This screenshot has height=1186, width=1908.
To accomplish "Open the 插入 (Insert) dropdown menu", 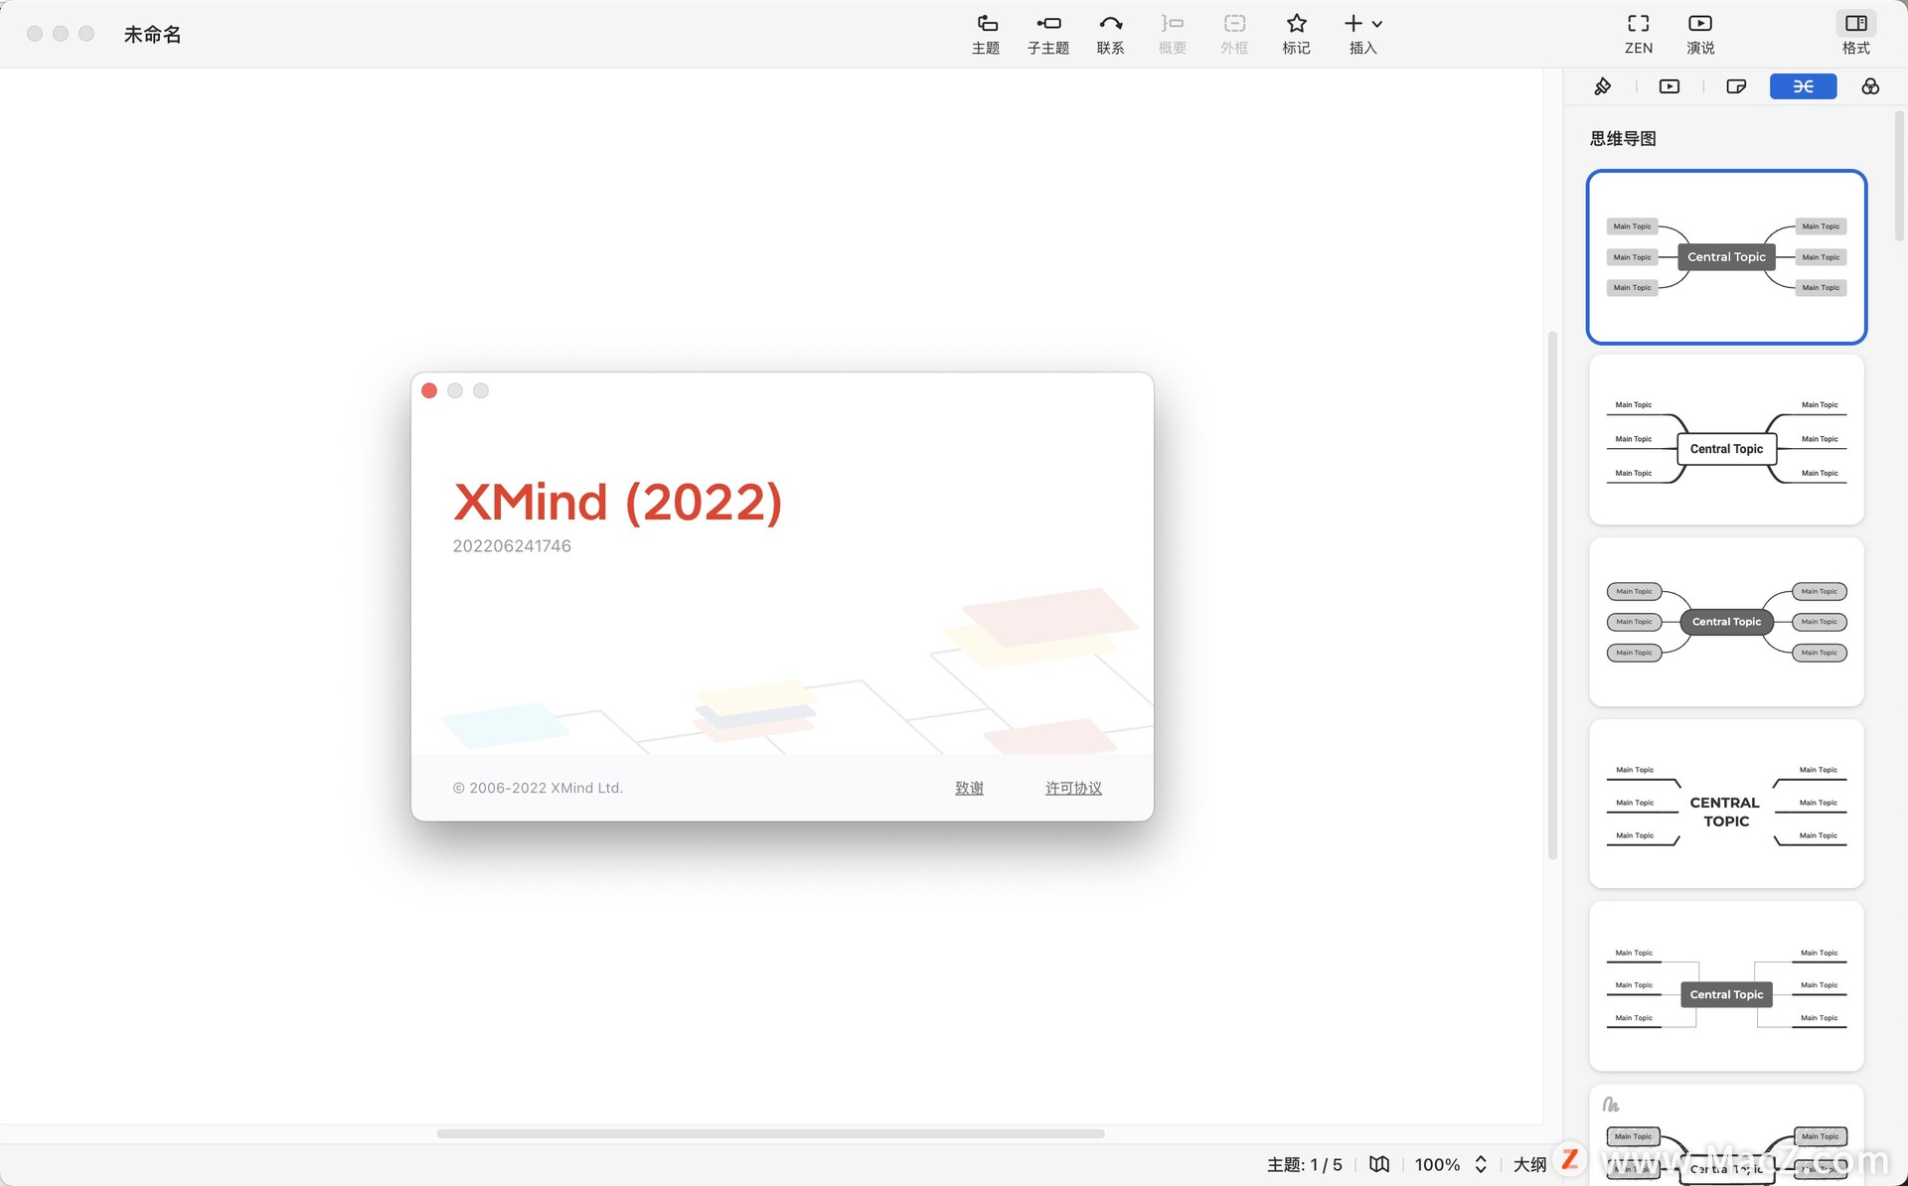I will pyautogui.click(x=1362, y=33).
